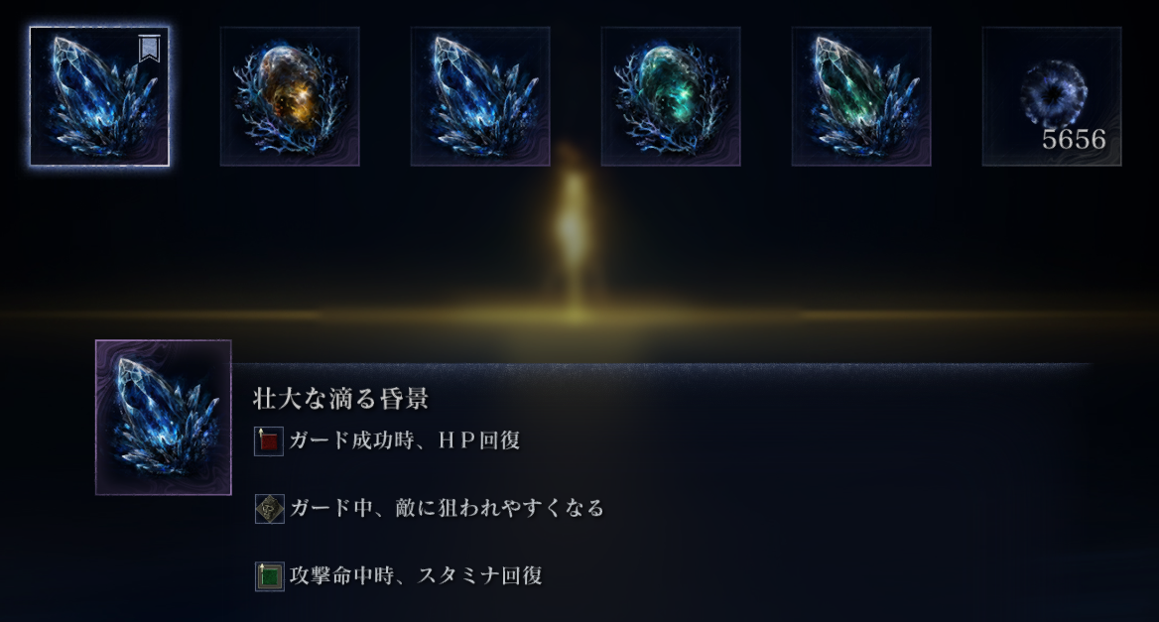Click the golden horizontal light beam
Image resolution: width=1159 pixels, height=622 pixels.
tap(579, 315)
